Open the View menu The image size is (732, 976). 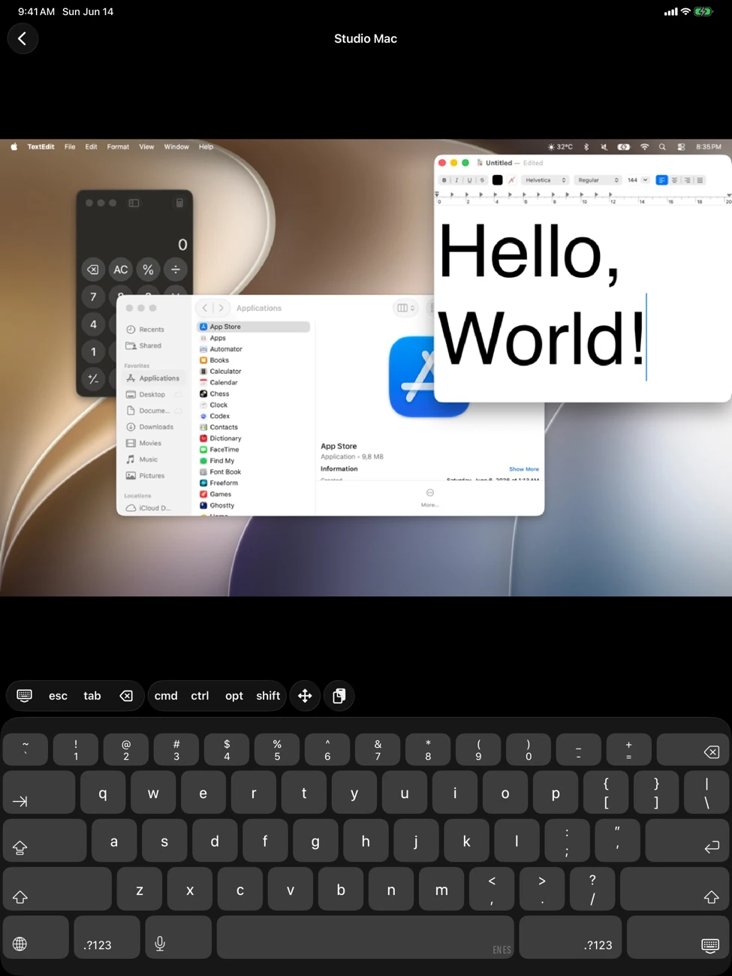[146, 147]
